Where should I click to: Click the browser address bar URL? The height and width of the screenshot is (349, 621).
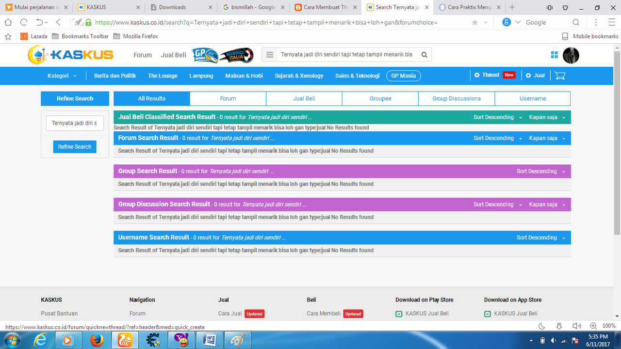[266, 22]
